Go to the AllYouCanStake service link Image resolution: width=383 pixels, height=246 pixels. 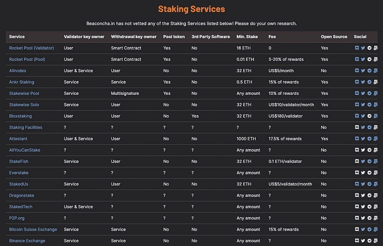(25, 150)
